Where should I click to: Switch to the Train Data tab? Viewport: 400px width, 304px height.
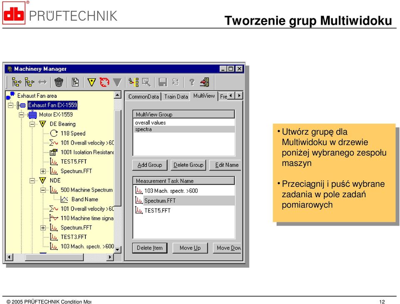point(176,96)
